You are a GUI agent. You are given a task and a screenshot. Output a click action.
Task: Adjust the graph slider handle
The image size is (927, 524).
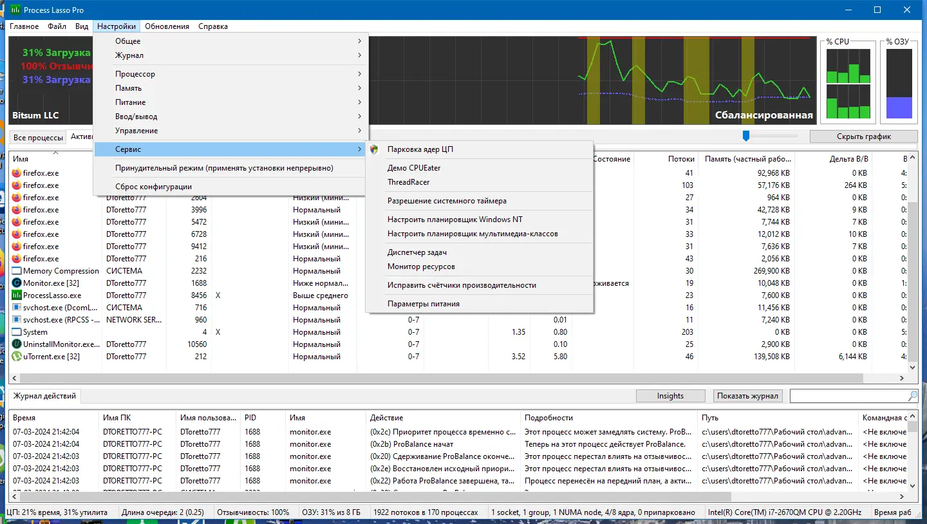746,136
